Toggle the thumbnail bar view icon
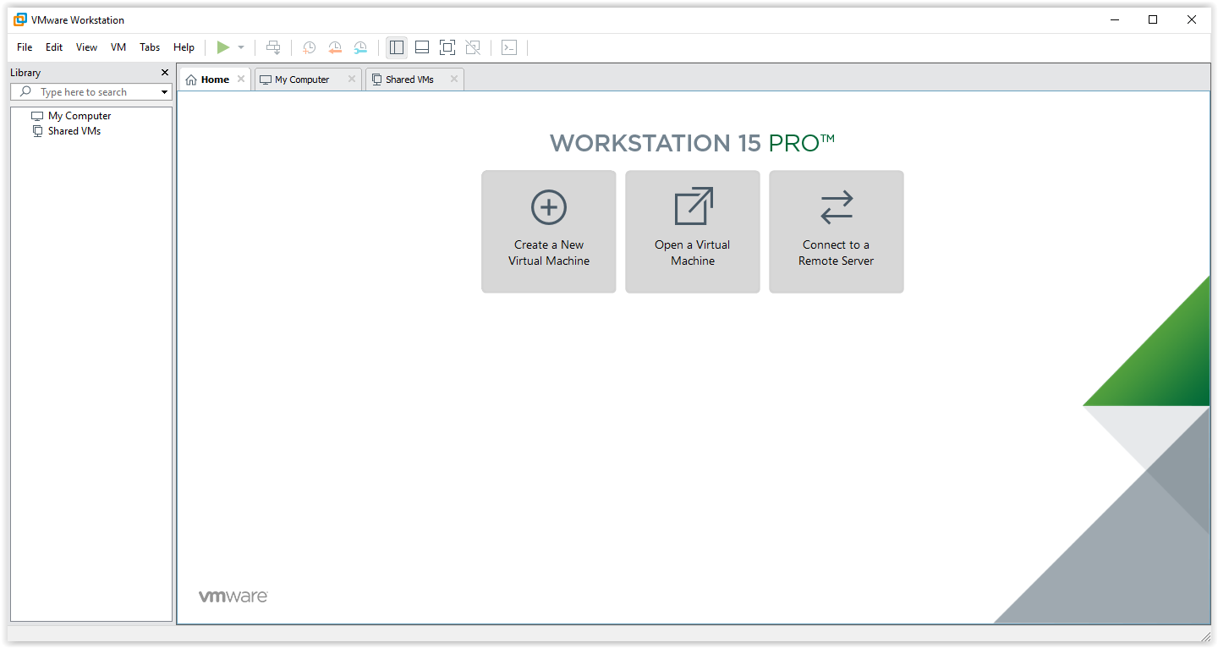Viewport: 1218px width, 648px height. [x=422, y=47]
